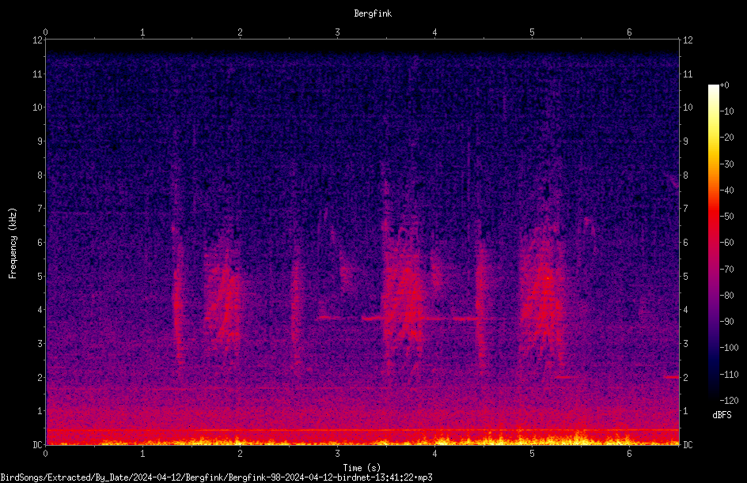Click the -50 mark on the color scale

726,216
